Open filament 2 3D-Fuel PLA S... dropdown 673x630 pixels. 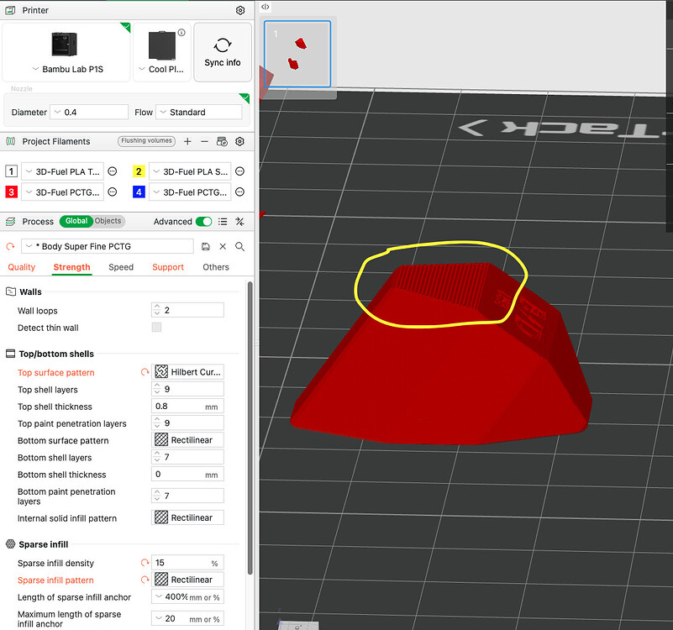(x=190, y=171)
